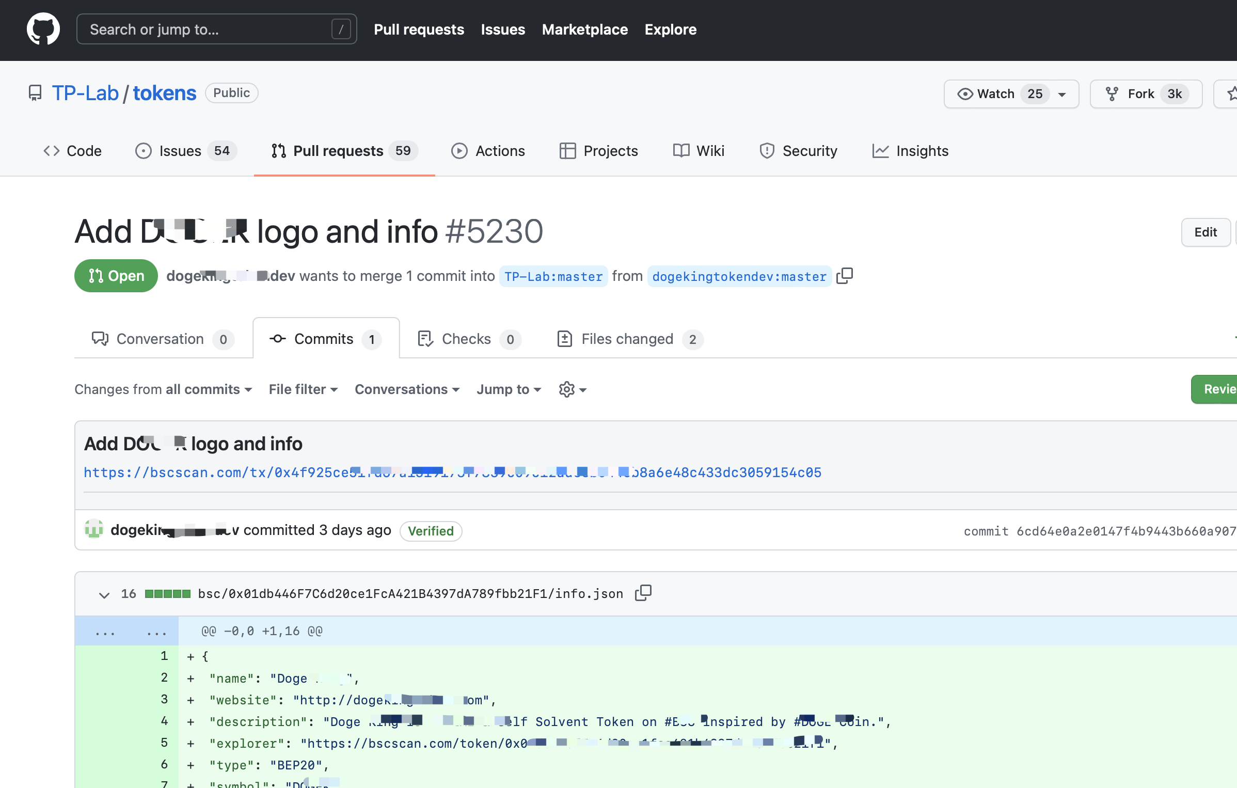Image resolution: width=1237 pixels, height=788 pixels.
Task: Open Issues in top navigation
Action: point(503,29)
